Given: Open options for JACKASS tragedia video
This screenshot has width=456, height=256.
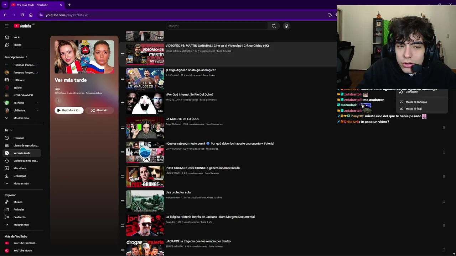Looking at the screenshot, I should point(444,250).
